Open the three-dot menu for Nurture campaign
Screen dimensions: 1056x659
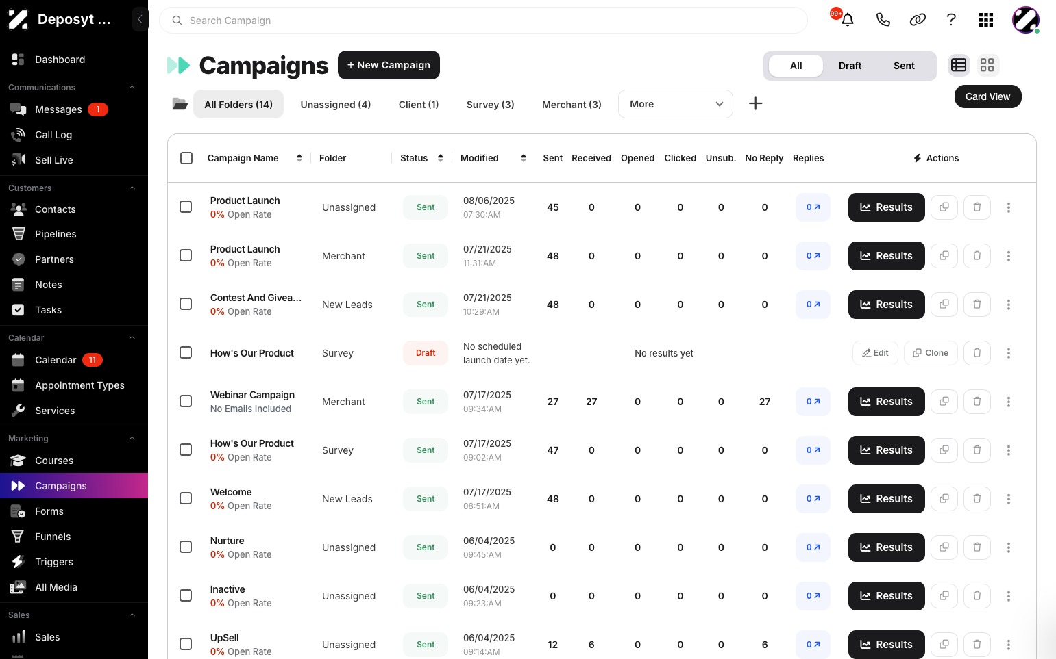(1009, 547)
